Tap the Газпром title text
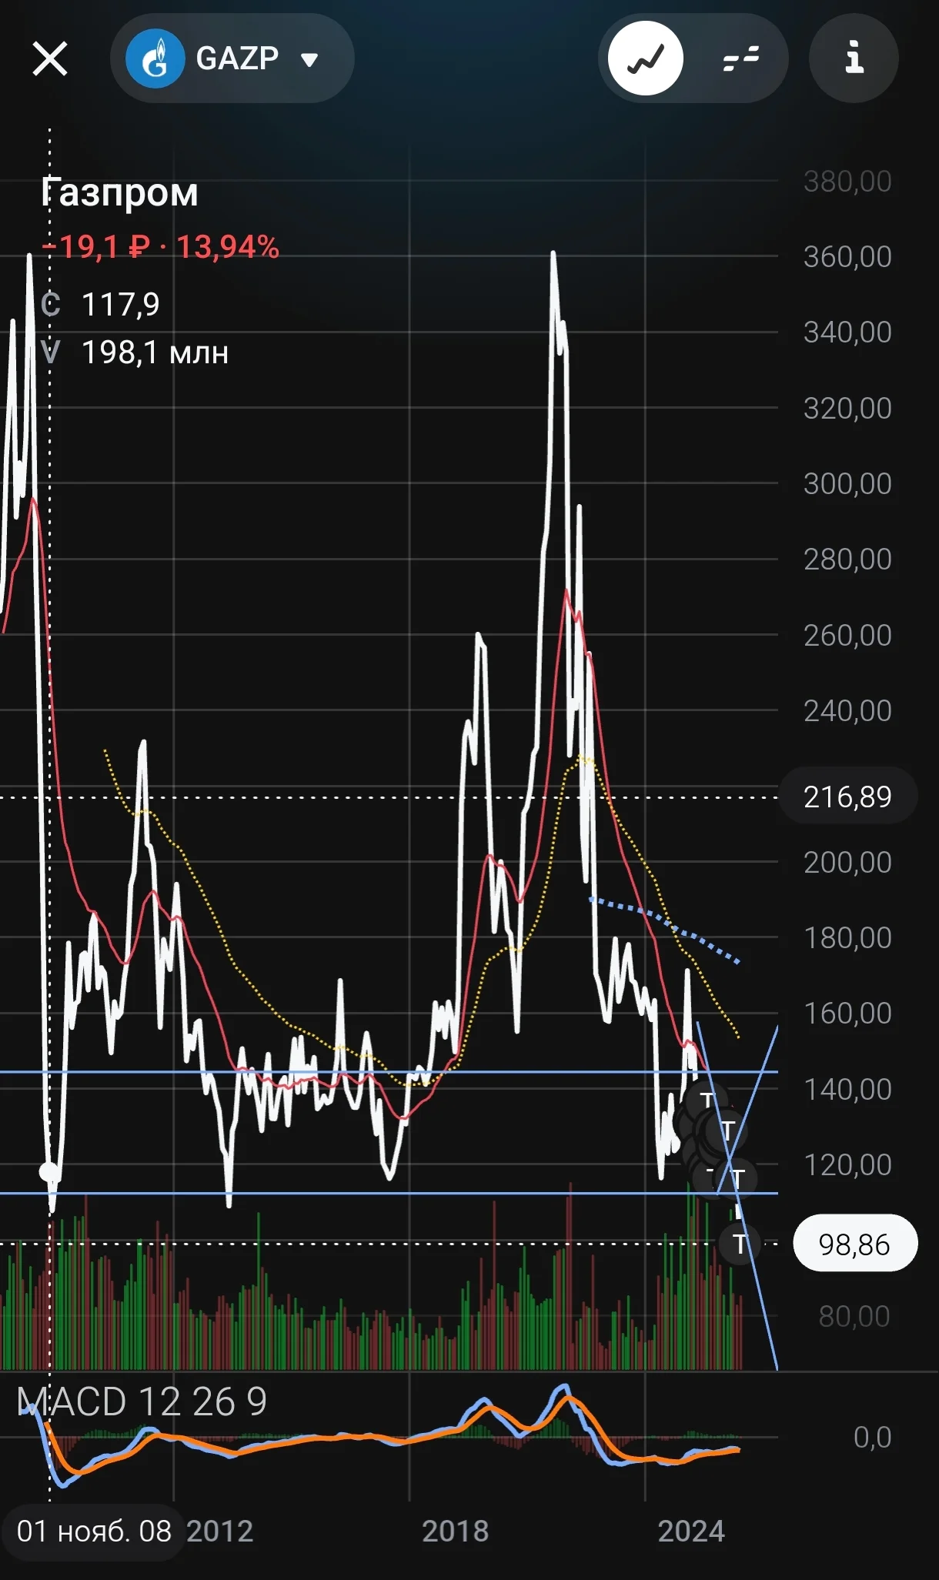 pyautogui.click(x=120, y=192)
